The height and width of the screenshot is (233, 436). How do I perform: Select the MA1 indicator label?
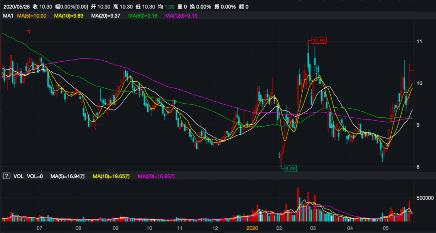[x=8, y=16]
